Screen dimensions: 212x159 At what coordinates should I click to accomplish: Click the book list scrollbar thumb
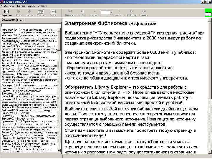[x=59, y=41]
